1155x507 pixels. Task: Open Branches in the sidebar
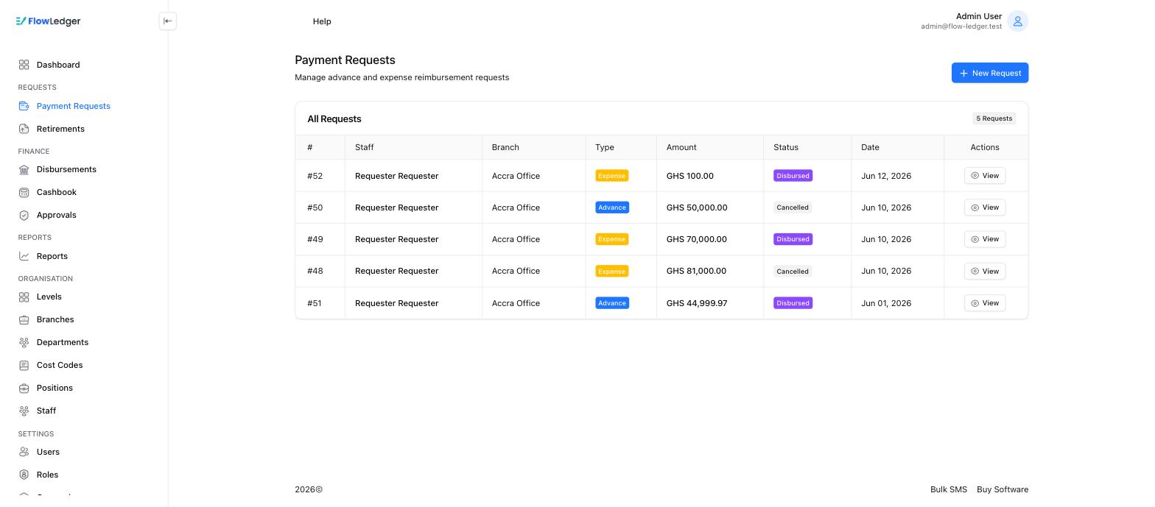click(x=55, y=319)
